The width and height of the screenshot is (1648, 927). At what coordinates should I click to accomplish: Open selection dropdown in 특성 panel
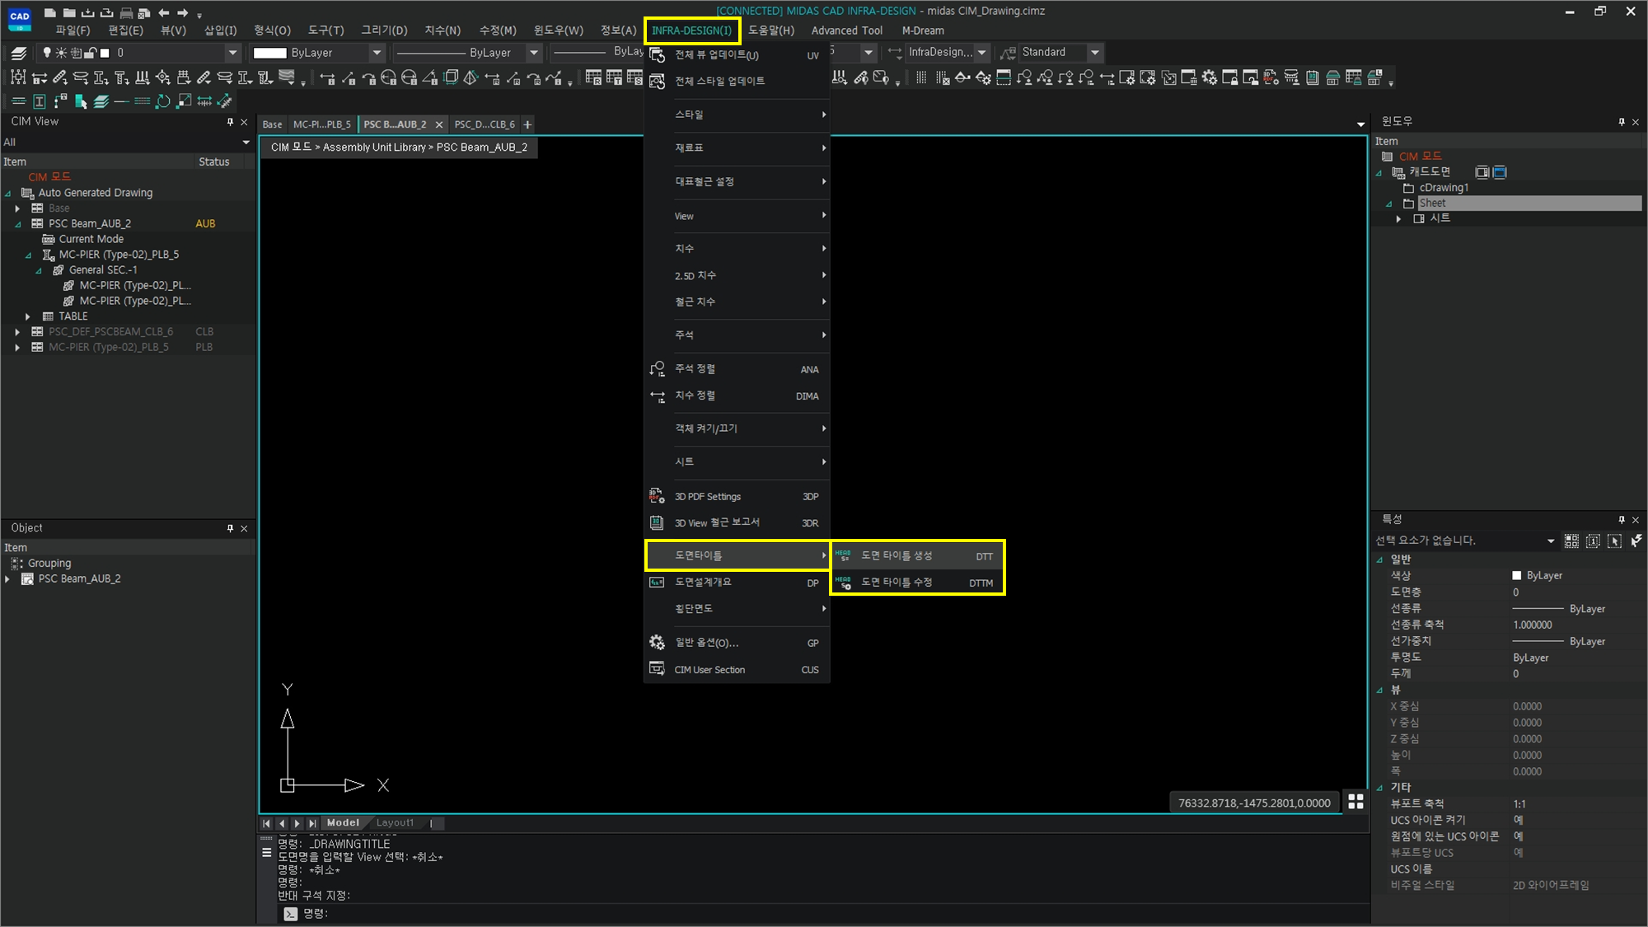1550,541
